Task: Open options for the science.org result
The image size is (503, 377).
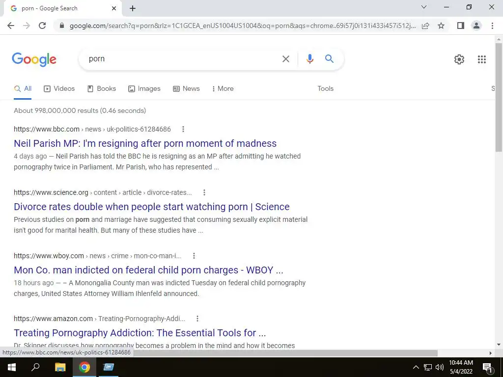Action: (204, 192)
